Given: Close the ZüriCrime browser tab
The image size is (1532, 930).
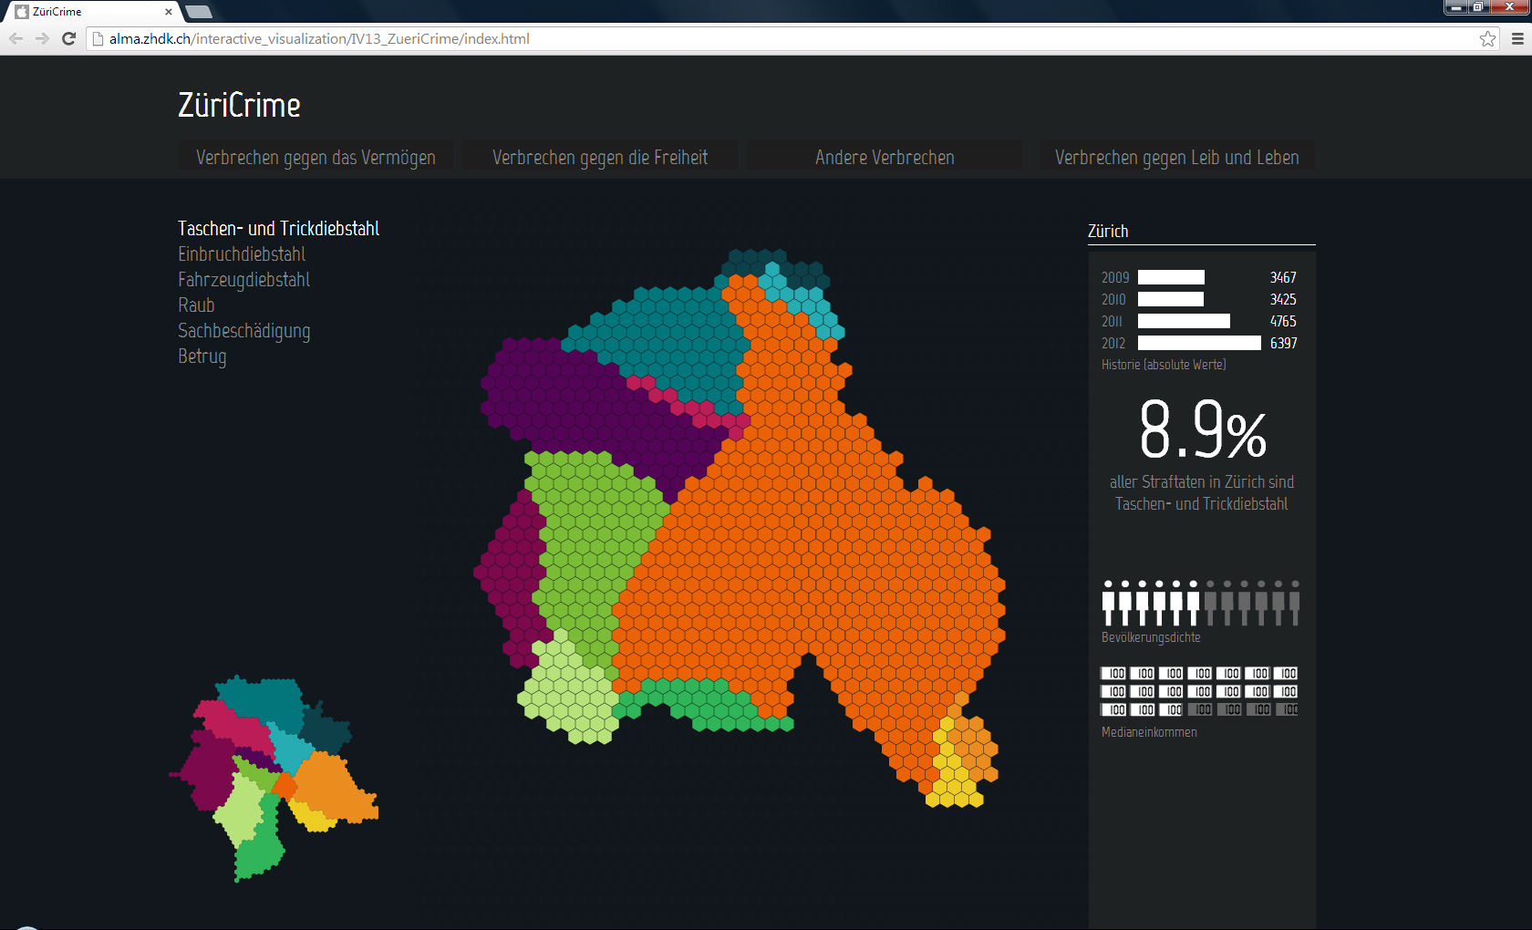Looking at the screenshot, I should click(x=169, y=12).
